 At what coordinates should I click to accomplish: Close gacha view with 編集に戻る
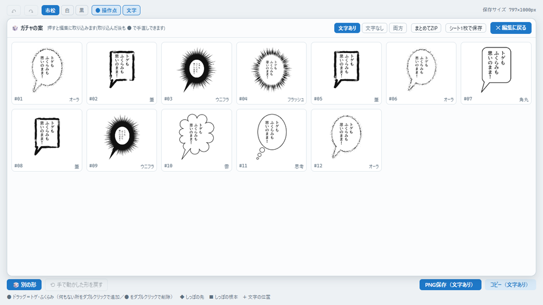pyautogui.click(x=511, y=28)
